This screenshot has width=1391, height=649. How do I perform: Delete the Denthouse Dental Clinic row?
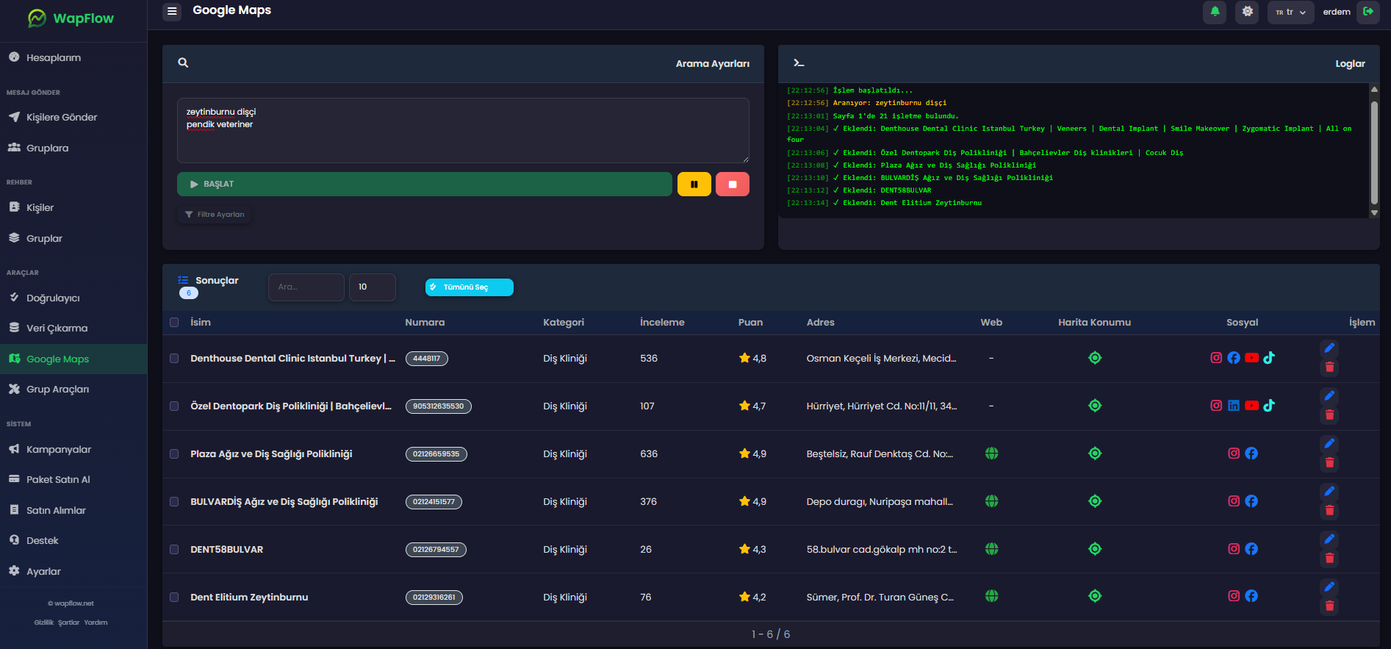point(1329,367)
